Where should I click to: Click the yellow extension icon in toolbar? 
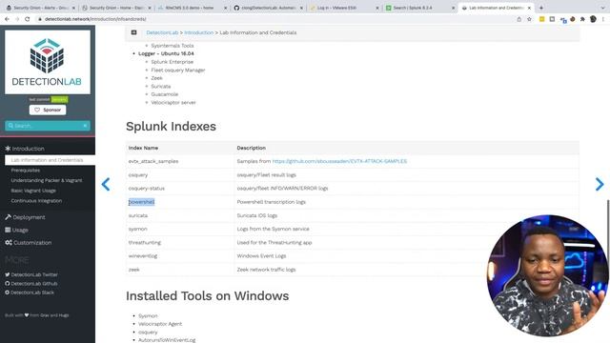click(x=541, y=19)
